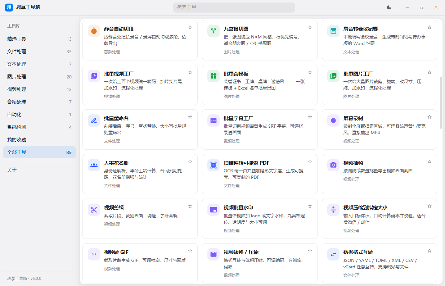Click the 搜索工具 search field
445x286 pixels.
point(234,7)
